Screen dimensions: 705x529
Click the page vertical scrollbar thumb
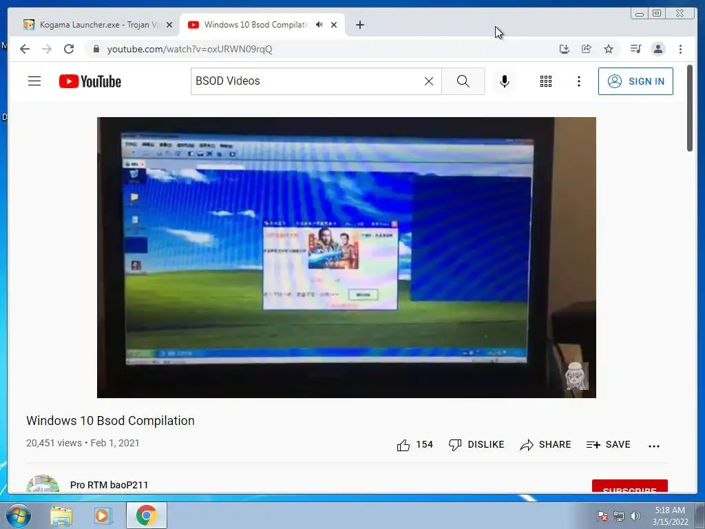(x=690, y=108)
